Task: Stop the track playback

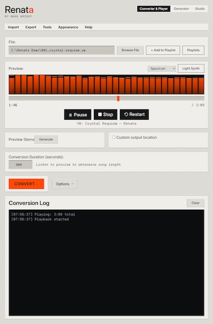Action: coord(105,114)
